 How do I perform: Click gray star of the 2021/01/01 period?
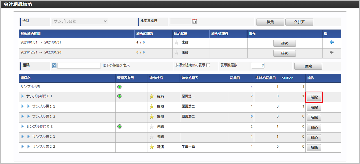(x=176, y=43)
